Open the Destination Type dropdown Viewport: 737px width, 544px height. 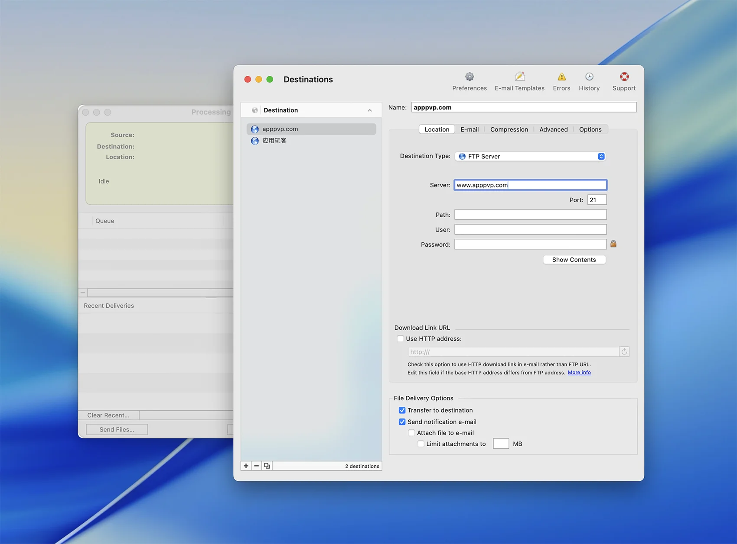[x=530, y=157]
